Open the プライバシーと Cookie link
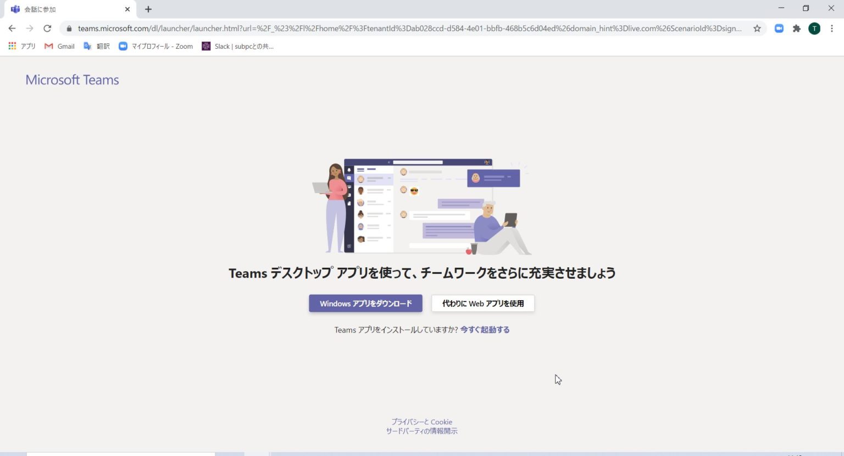 click(421, 422)
